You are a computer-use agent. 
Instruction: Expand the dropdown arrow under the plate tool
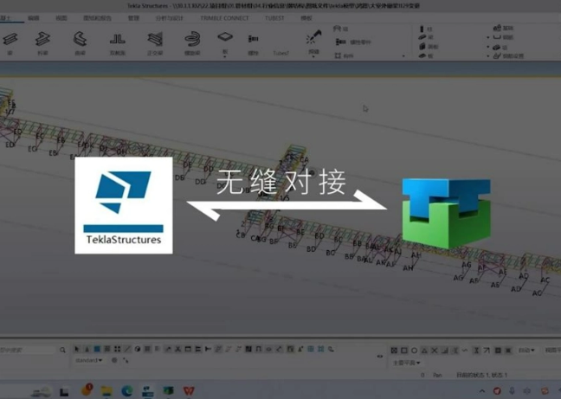click(x=225, y=52)
